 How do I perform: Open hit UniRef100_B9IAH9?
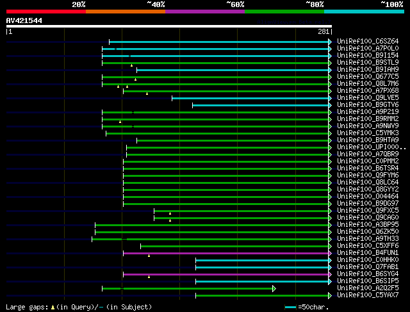[368, 69]
